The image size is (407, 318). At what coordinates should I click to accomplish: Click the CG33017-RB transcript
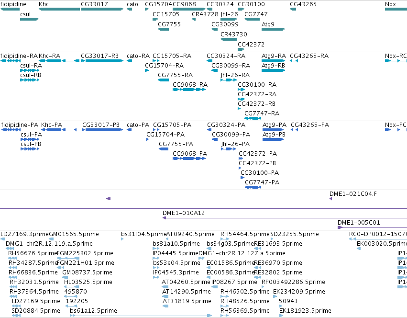pyautogui.click(x=102, y=61)
